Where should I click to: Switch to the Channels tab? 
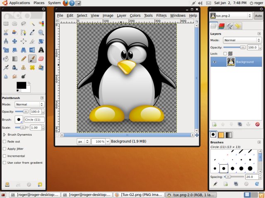point(222,26)
